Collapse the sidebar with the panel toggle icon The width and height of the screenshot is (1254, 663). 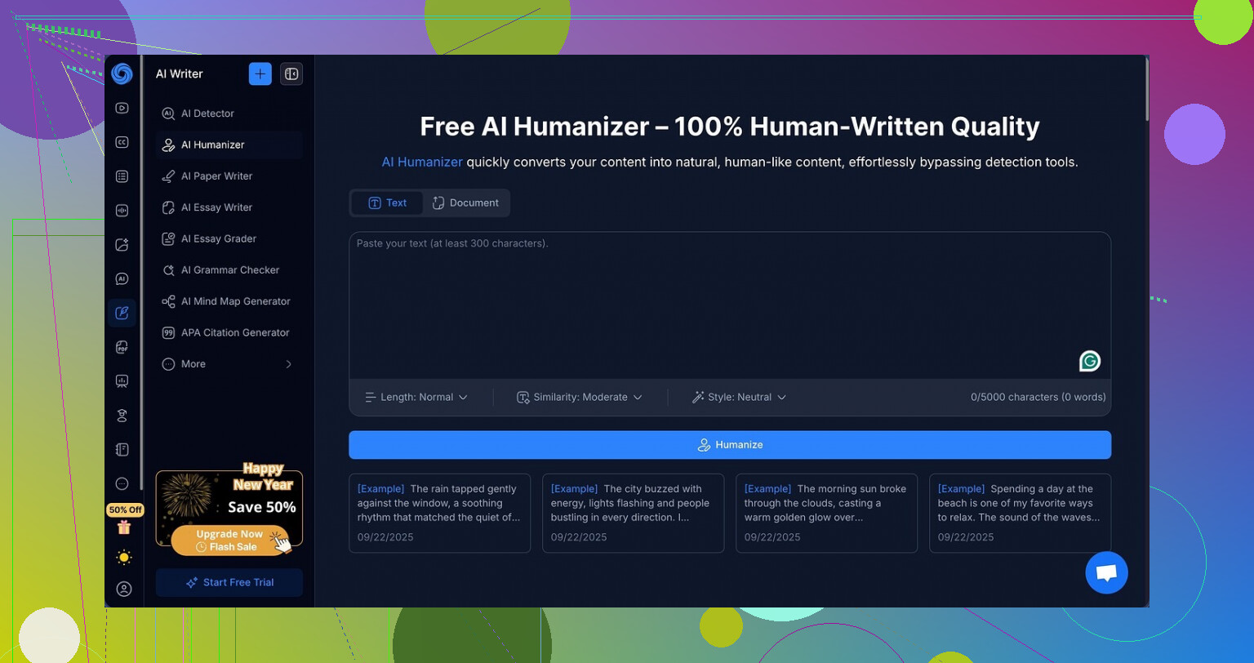point(291,73)
